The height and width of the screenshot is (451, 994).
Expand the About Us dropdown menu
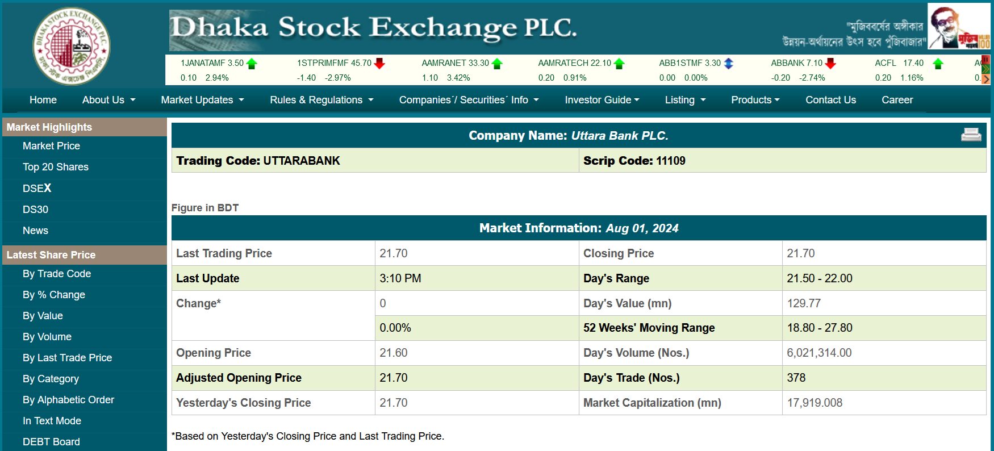click(x=109, y=100)
